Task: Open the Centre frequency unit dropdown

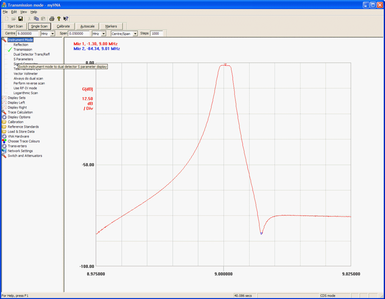Action: [x=52, y=33]
